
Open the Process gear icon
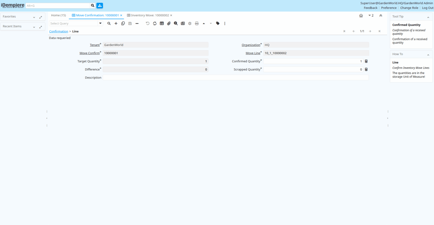point(190,23)
